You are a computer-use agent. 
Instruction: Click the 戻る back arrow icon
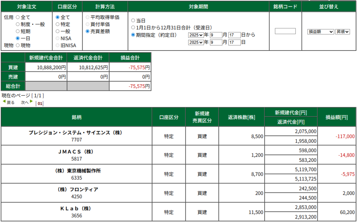tap(4, 102)
